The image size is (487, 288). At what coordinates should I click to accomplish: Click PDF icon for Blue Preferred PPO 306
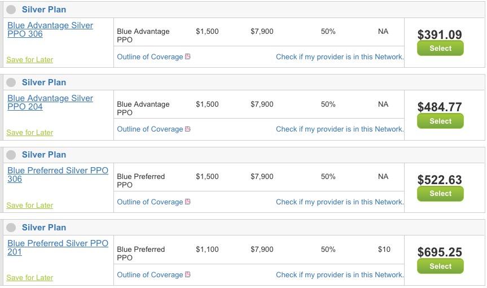(188, 202)
